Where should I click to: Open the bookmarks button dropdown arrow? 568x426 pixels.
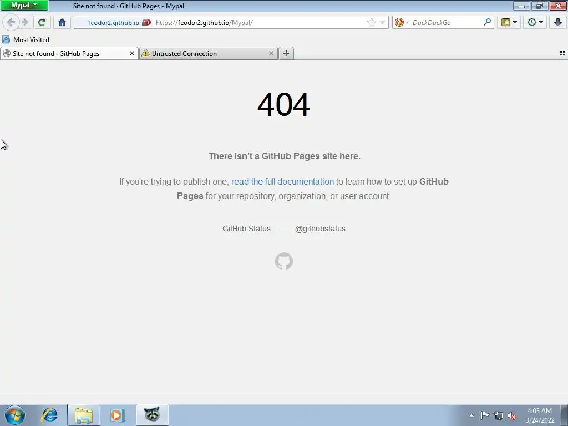click(x=515, y=22)
